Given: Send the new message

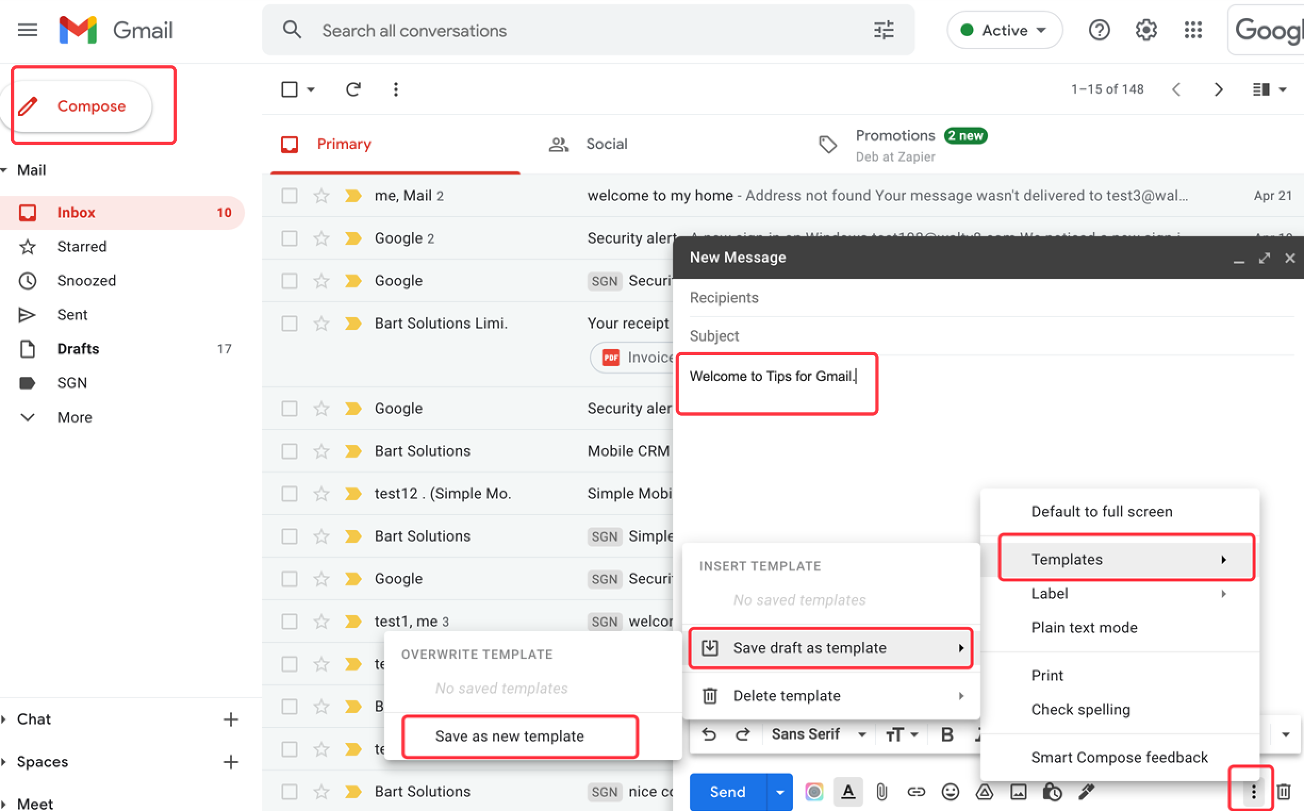Looking at the screenshot, I should click(x=728, y=792).
